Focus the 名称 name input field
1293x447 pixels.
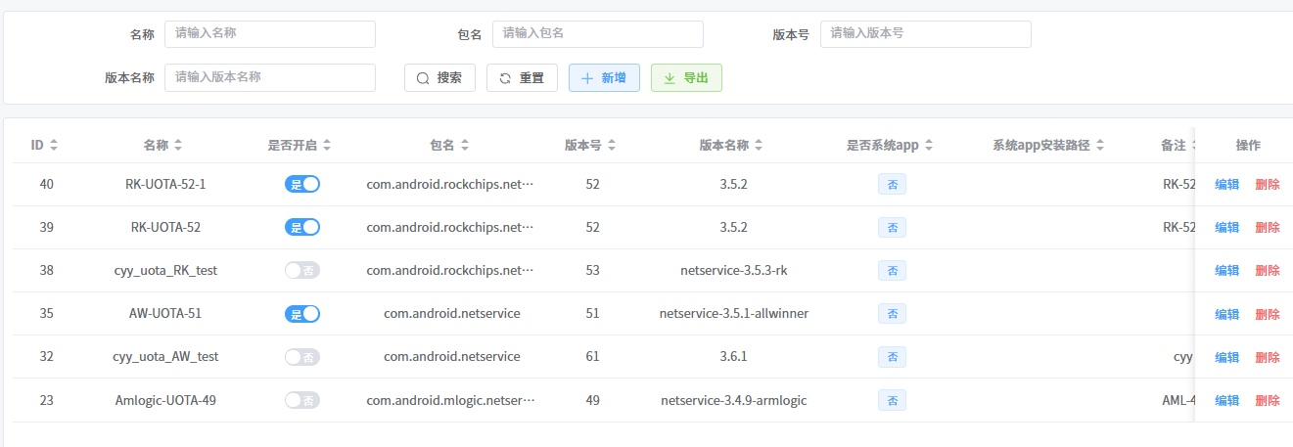click(x=270, y=33)
